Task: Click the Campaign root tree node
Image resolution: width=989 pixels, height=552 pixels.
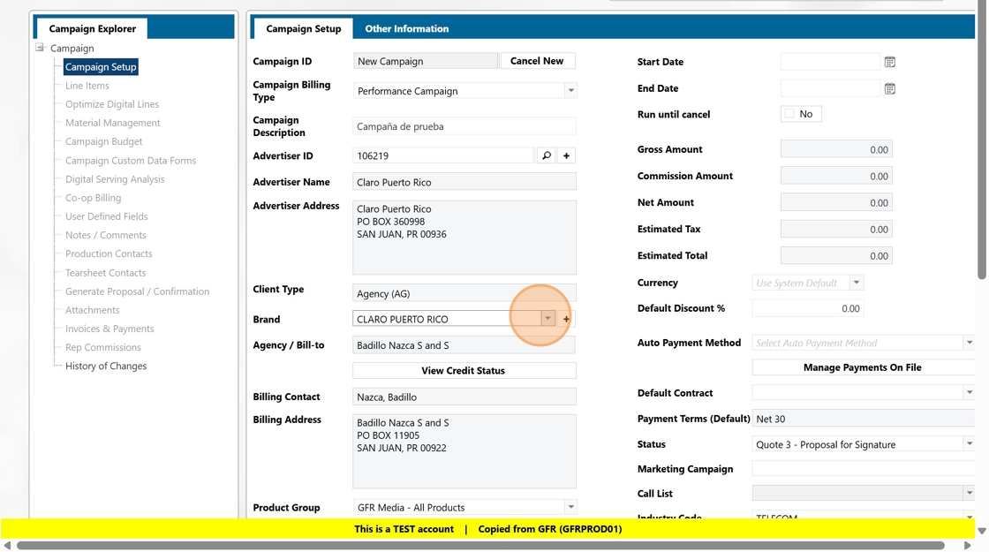Action: 72,48
